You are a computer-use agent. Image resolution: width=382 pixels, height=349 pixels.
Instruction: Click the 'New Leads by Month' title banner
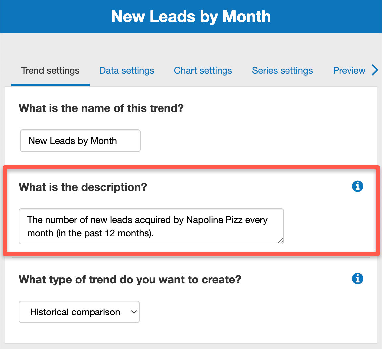[x=191, y=16]
